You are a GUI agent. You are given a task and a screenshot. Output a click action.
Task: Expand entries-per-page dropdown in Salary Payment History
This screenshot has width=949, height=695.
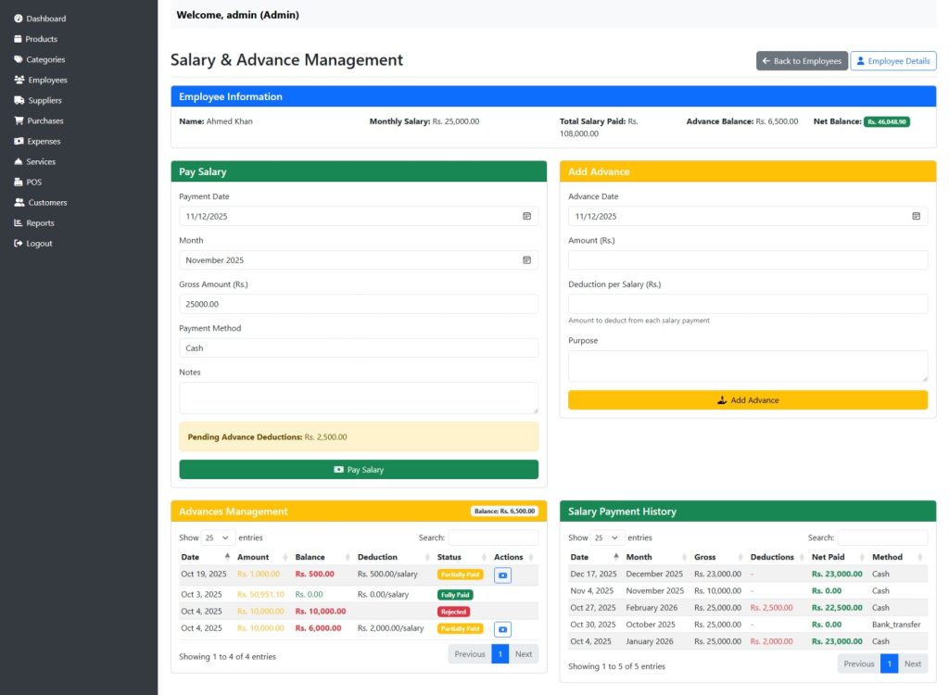click(x=608, y=537)
